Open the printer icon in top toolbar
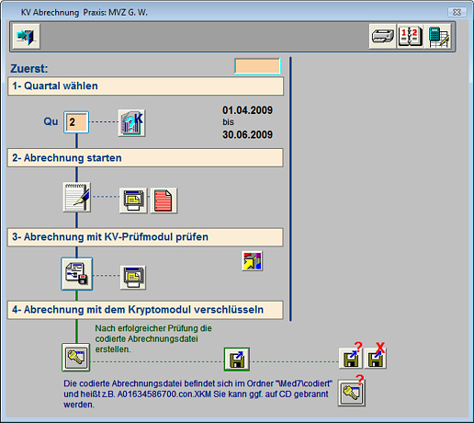474x423 pixels. pos(382,37)
